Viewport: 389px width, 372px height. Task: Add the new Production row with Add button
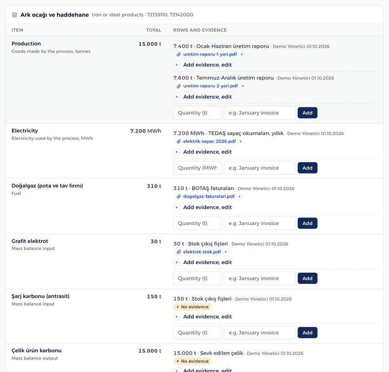307,113
